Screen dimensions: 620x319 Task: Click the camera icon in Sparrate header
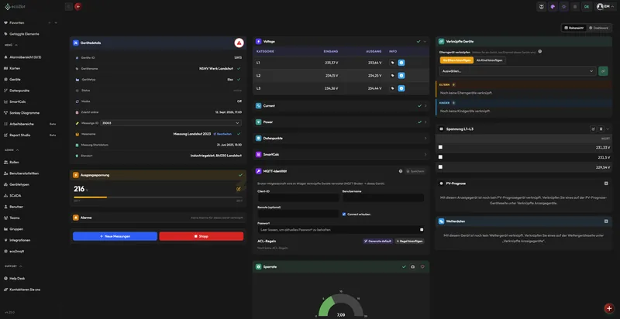(413, 267)
